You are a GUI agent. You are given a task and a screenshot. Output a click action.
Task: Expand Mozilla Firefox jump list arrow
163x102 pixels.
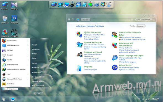click(28, 41)
